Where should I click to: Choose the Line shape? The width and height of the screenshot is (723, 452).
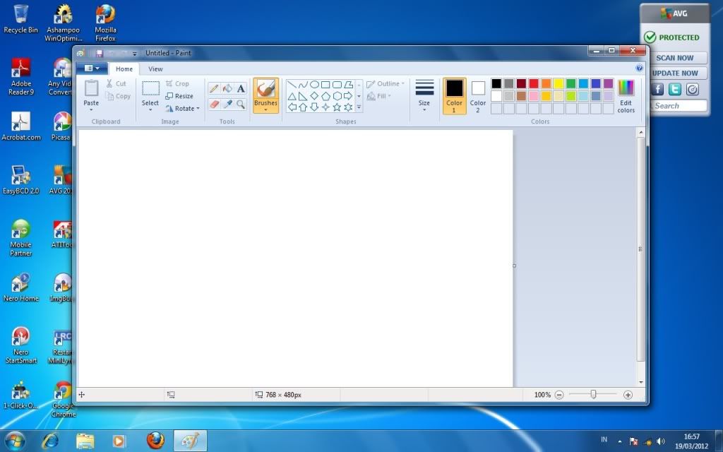click(292, 85)
